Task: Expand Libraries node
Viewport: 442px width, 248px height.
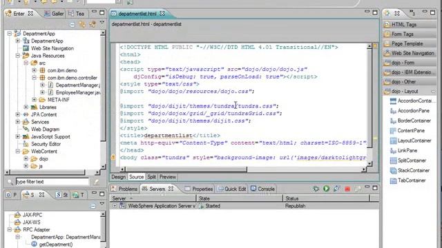Action: tap(26, 107)
